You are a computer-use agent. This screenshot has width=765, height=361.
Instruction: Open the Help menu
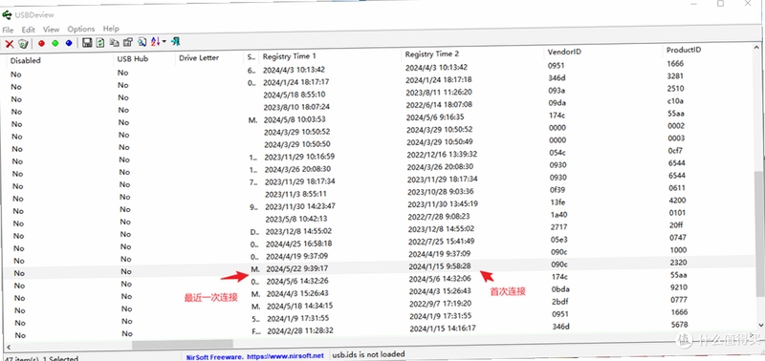pyautogui.click(x=111, y=29)
